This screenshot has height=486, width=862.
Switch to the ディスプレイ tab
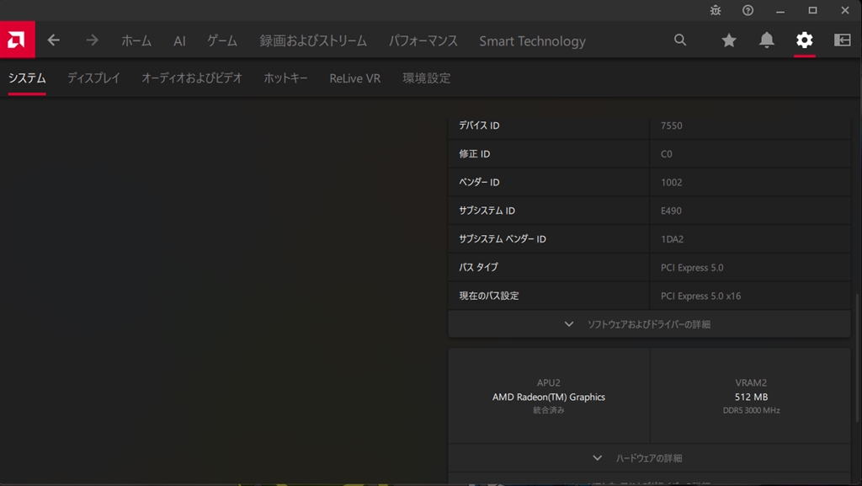93,78
